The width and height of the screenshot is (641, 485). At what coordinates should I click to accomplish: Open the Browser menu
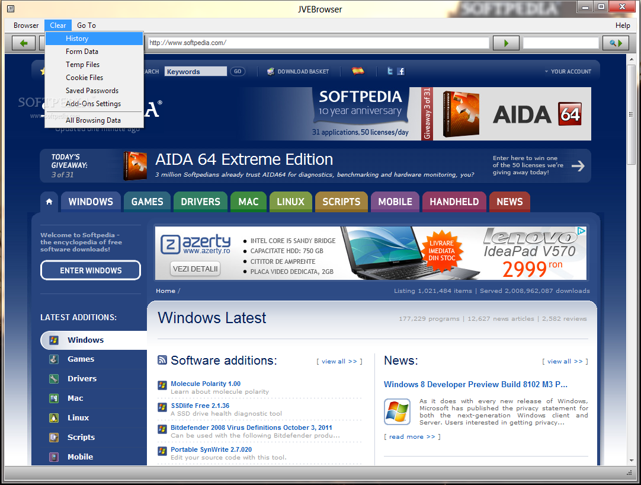point(26,25)
